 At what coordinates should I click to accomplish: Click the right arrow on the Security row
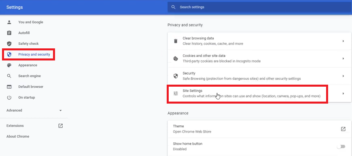(343, 76)
